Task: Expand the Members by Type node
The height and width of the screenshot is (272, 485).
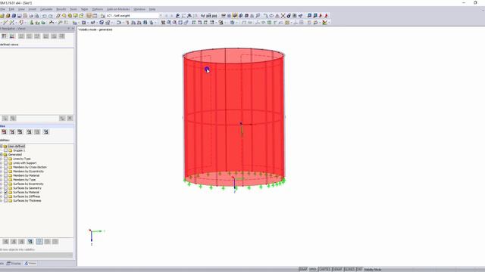Action: point(2,180)
